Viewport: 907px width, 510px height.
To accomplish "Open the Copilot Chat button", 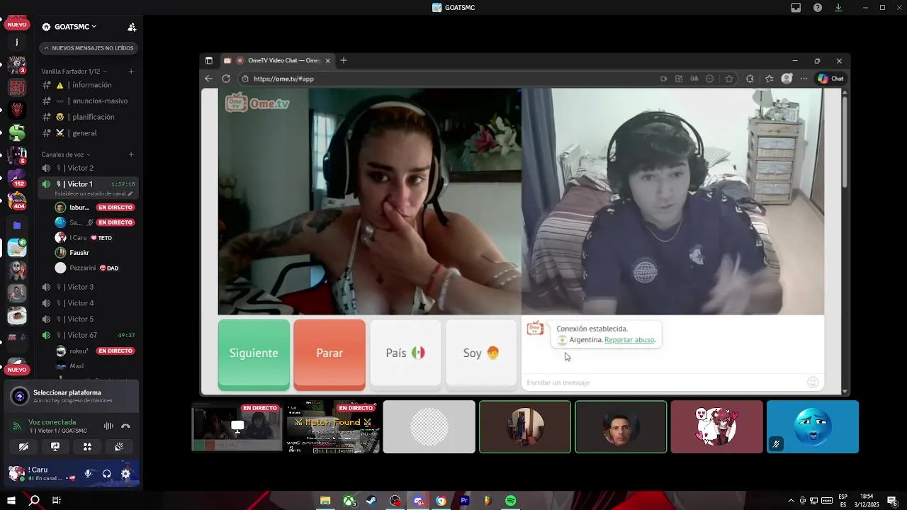I will click(830, 79).
